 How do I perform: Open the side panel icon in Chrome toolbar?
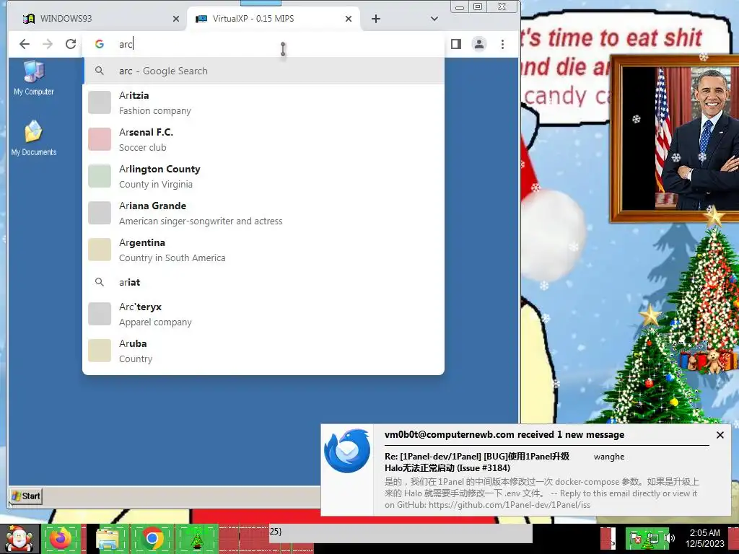tap(456, 44)
